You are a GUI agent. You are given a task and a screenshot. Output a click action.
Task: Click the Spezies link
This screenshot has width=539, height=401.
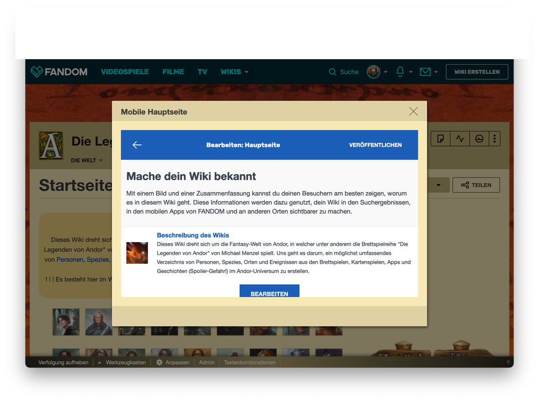pos(98,260)
